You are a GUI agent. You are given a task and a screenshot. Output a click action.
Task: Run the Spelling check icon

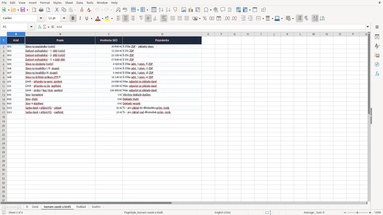125,10
